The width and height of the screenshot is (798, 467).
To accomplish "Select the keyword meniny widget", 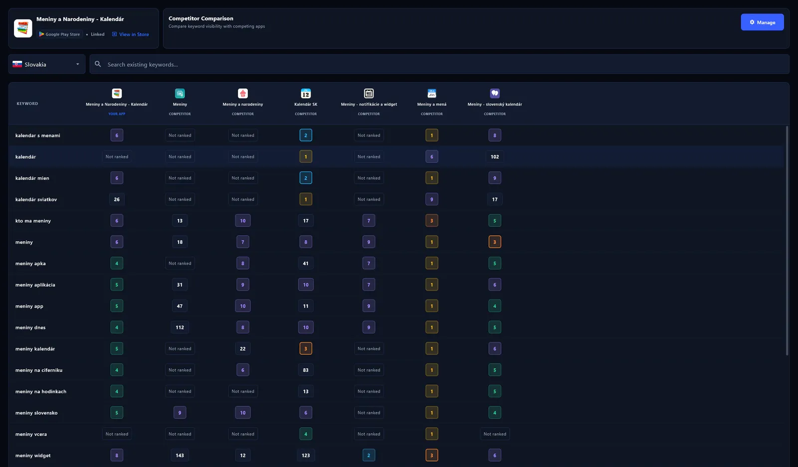I will (33, 456).
